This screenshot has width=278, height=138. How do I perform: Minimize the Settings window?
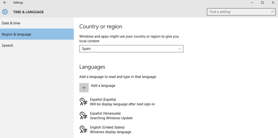(x=252, y=2)
